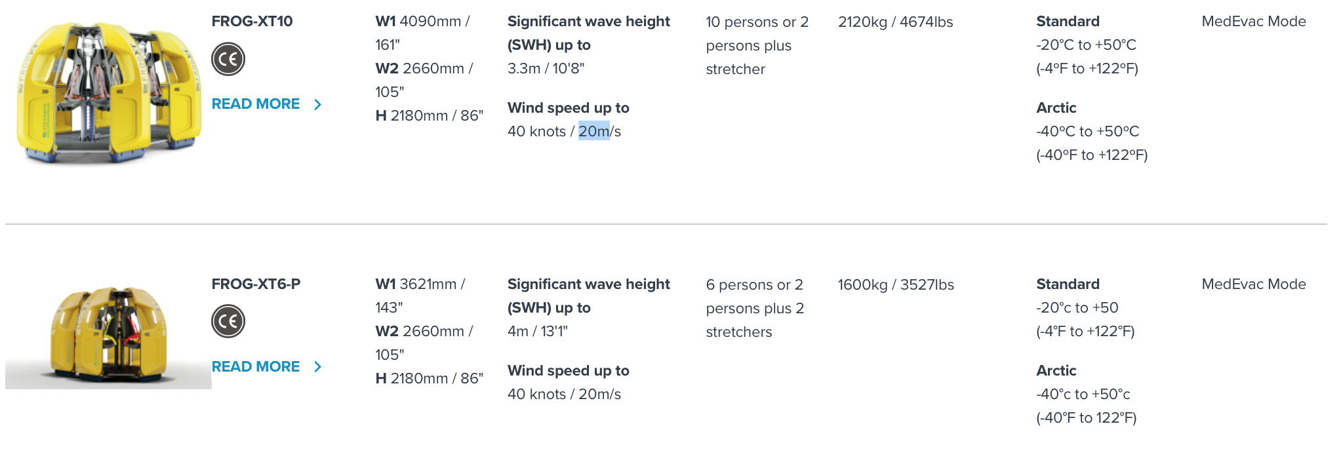Click the CE mark icon under FROG-XT6-P
Image resolution: width=1343 pixels, height=464 pixels.
point(228,321)
